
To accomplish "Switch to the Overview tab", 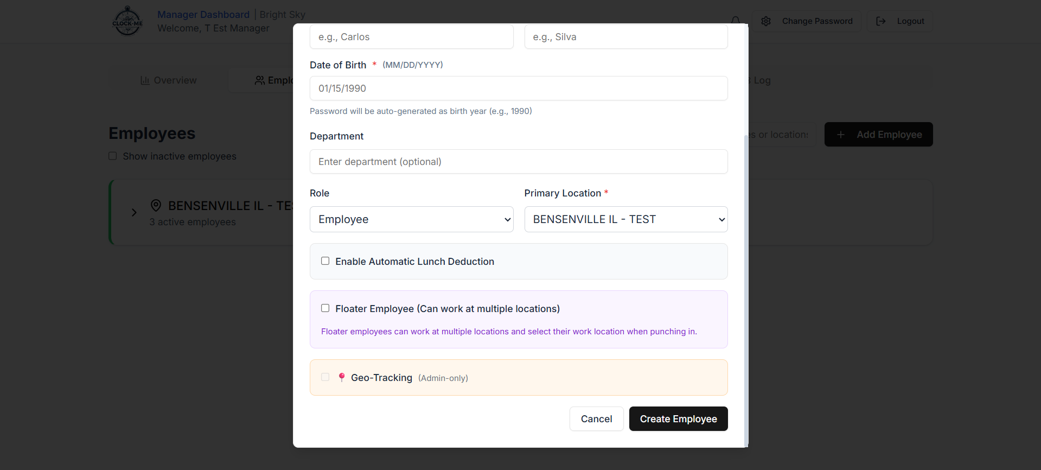I will click(x=169, y=80).
